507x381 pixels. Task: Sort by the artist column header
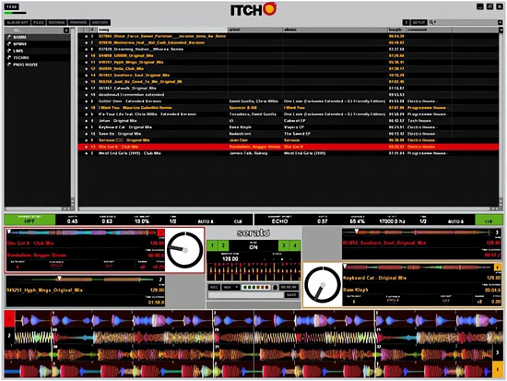click(x=254, y=30)
